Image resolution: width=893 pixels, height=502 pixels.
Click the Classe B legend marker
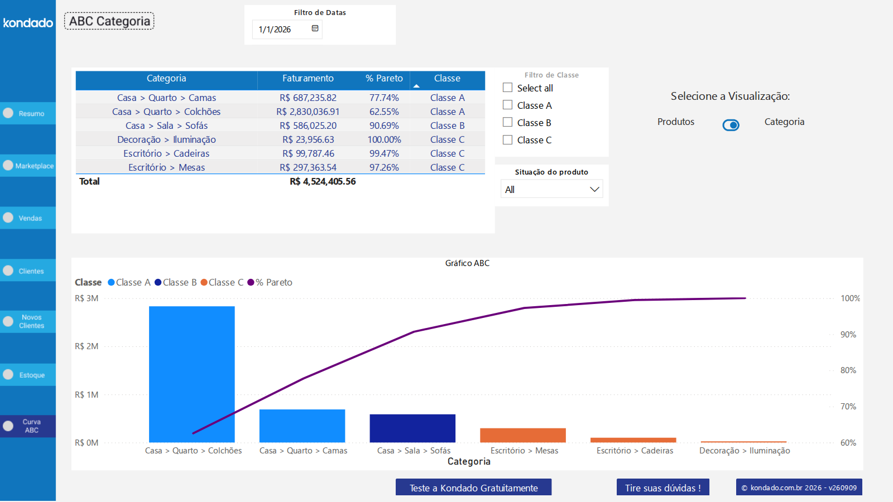(x=158, y=282)
